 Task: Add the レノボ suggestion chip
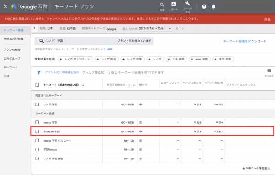pos(155,59)
